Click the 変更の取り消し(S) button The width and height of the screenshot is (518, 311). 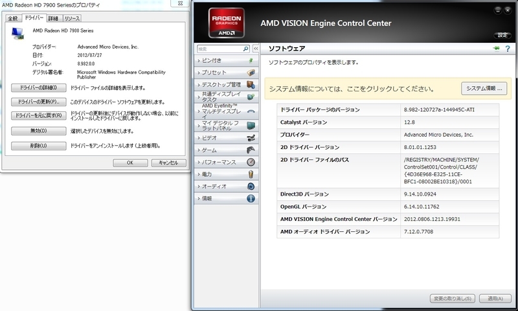click(x=452, y=299)
